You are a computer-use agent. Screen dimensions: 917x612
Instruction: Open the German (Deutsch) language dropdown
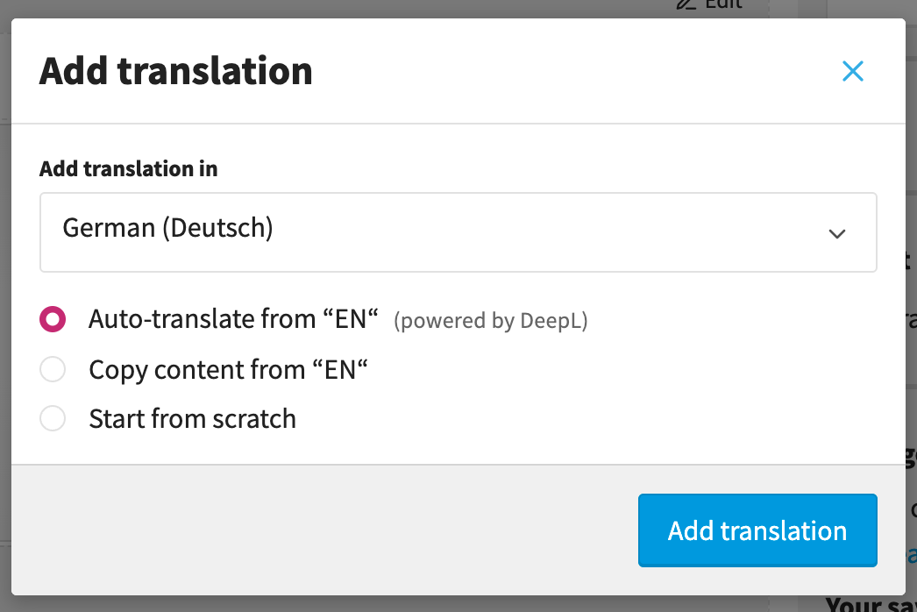point(458,232)
